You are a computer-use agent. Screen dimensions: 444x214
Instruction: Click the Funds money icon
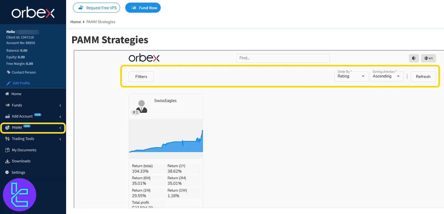click(7, 105)
